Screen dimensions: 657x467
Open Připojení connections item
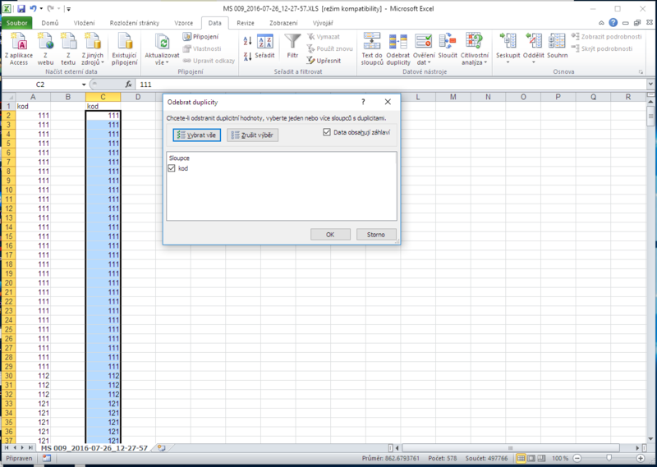tap(200, 37)
